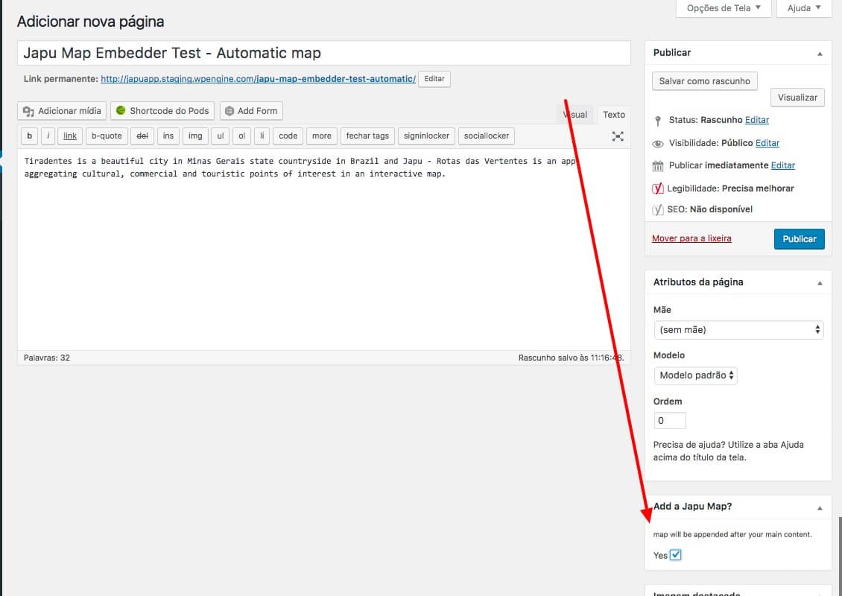Click the page vertical scrollbar
842x596 pixels.
(x=840, y=556)
